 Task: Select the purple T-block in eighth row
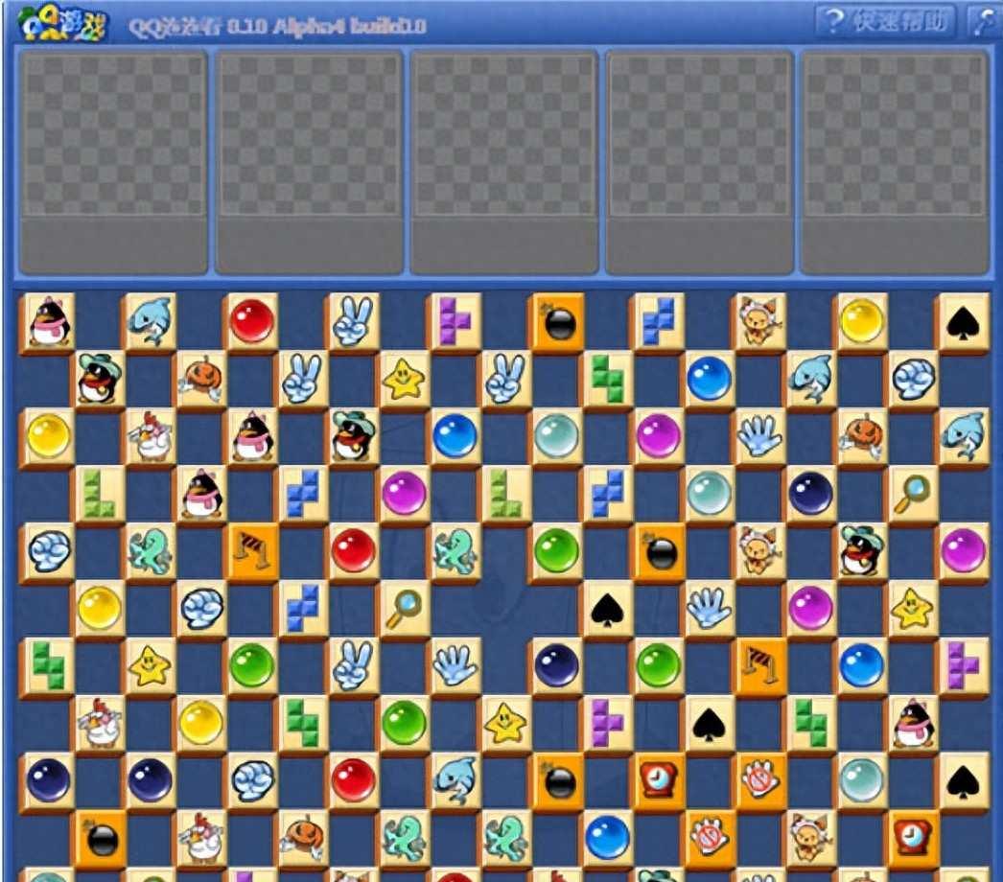pyautogui.click(x=608, y=724)
